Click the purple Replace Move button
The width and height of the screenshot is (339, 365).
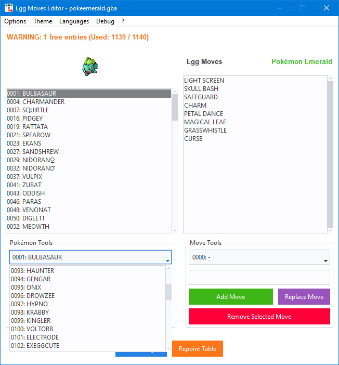click(304, 297)
